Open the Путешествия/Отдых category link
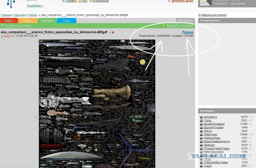This screenshot has height=168, width=256. coord(216,148)
